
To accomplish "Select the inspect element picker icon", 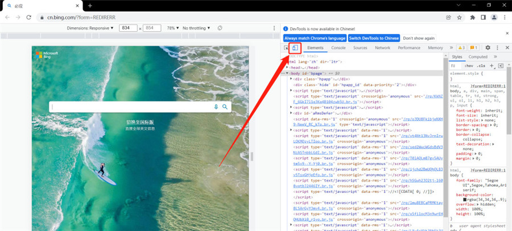I will 286,48.
